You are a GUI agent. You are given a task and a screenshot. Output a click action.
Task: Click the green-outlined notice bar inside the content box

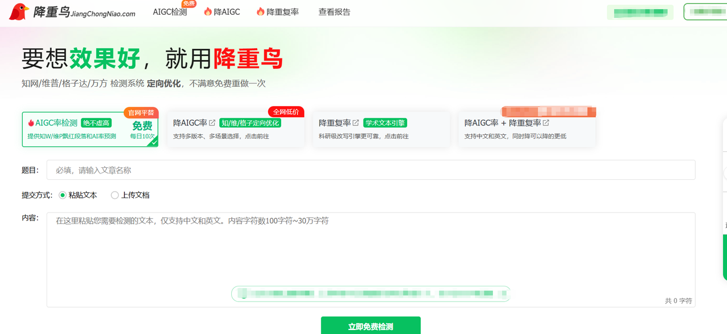tap(371, 294)
